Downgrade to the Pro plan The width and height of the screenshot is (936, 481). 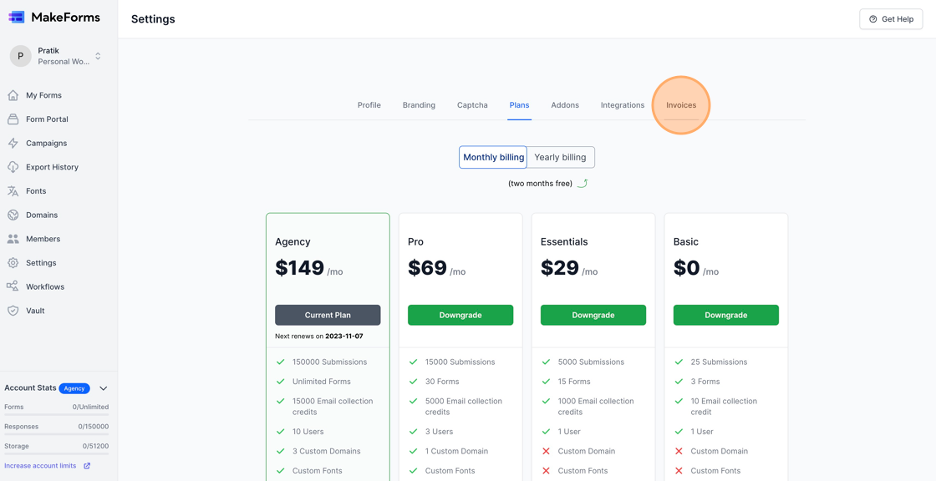[460, 315]
